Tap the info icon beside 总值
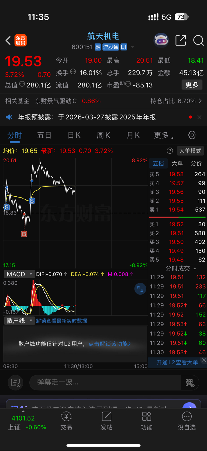Viewport: 207px width, 451px height. pyautogui.click(x=22, y=84)
